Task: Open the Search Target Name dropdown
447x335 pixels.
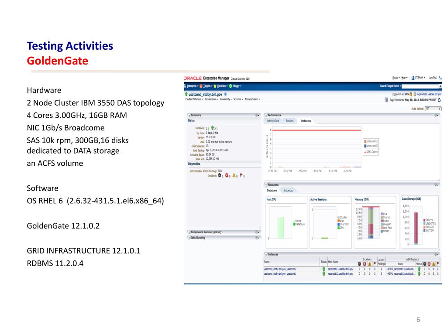Action: [x=391, y=86]
